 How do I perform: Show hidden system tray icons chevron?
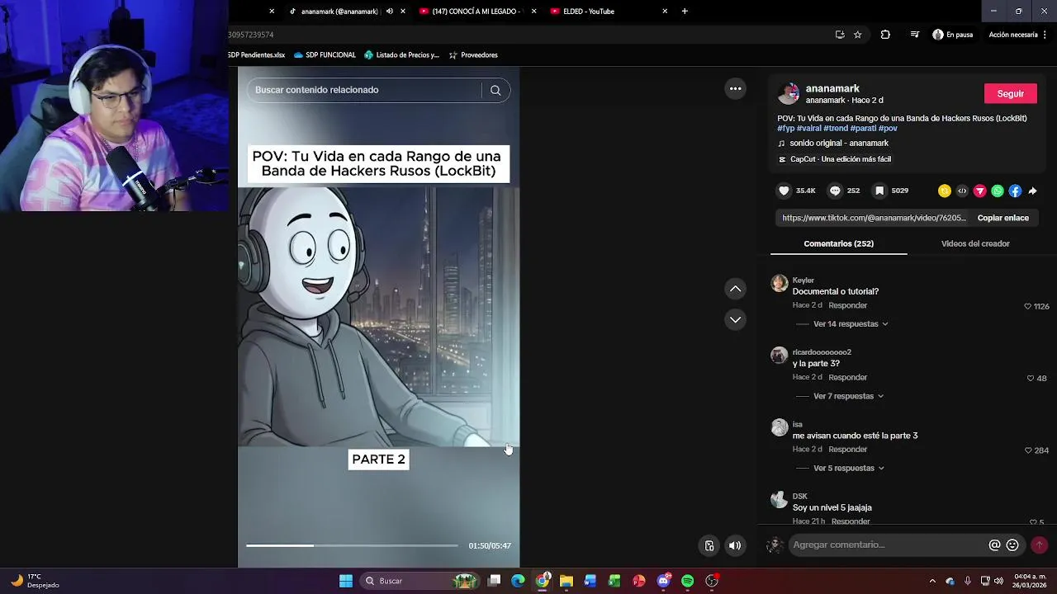click(932, 581)
